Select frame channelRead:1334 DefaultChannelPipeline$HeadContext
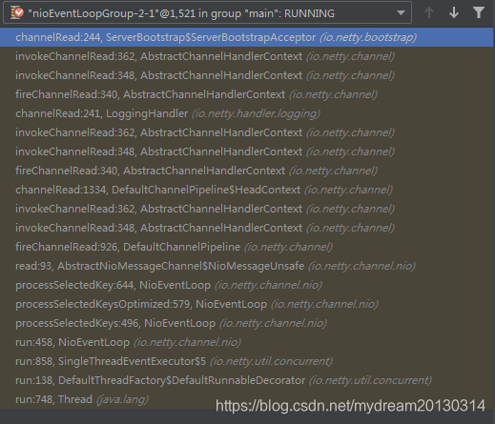Screen dimensions: 495x424 coord(246,190)
